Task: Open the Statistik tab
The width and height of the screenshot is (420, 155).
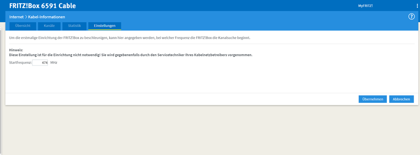Action: point(74,26)
